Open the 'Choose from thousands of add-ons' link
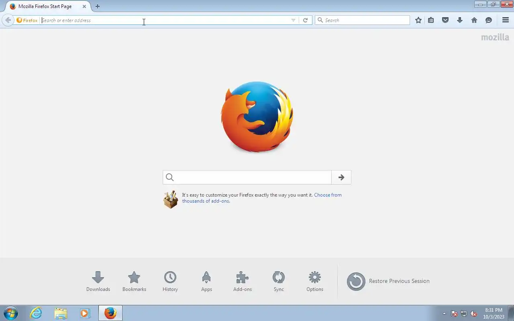This screenshot has width=514, height=321. click(x=262, y=198)
